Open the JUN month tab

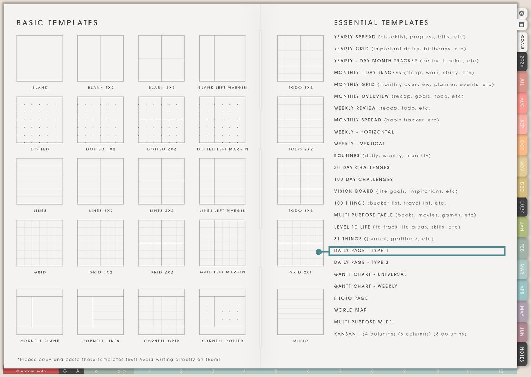(522, 332)
